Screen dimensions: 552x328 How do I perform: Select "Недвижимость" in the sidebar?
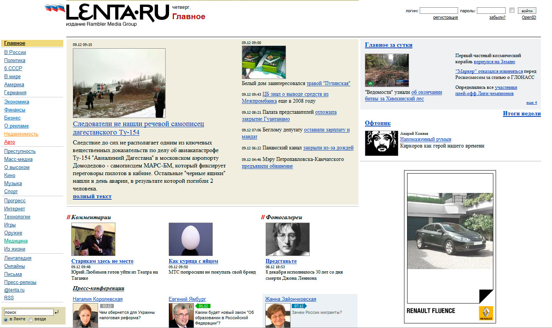(21, 134)
